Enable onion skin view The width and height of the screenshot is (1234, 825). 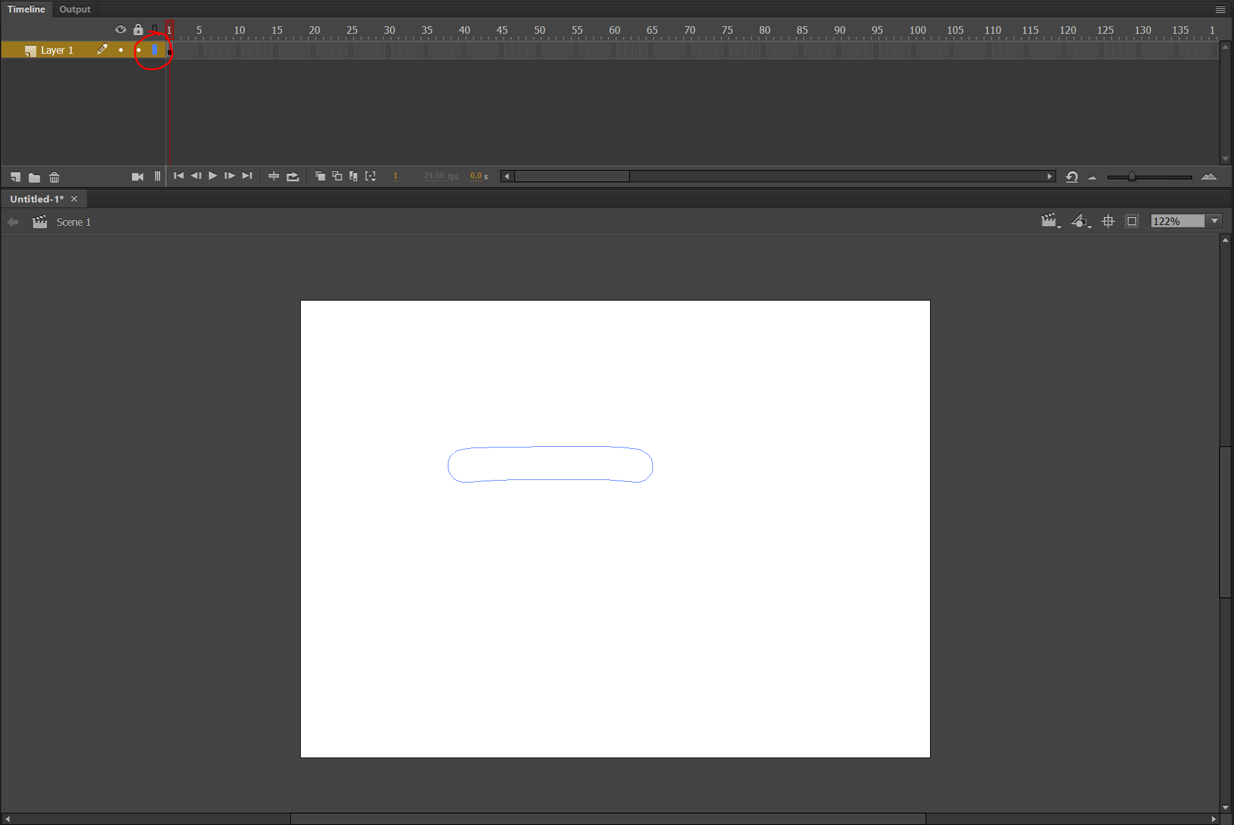pos(320,176)
